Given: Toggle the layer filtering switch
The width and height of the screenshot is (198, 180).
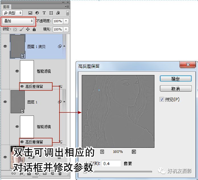Looking at the screenshot, I should (x=68, y=13).
